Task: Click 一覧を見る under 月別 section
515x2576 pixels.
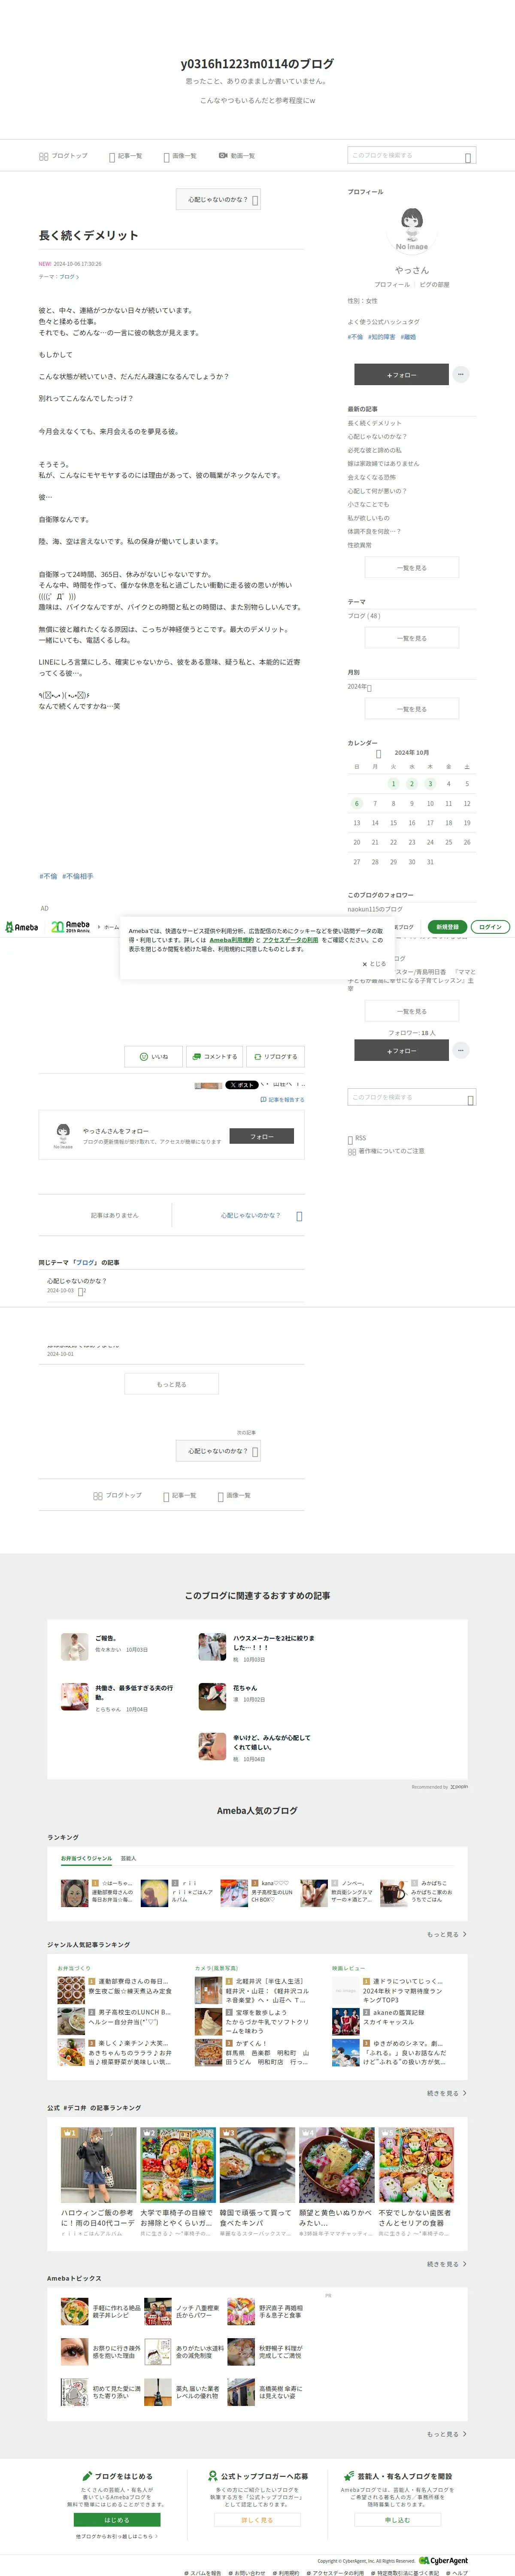Action: 412,709
